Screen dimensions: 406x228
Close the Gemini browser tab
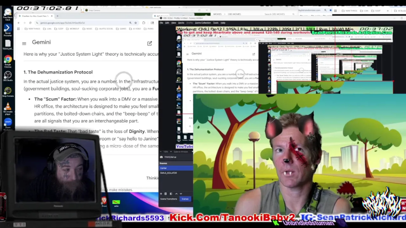tap(52, 16)
